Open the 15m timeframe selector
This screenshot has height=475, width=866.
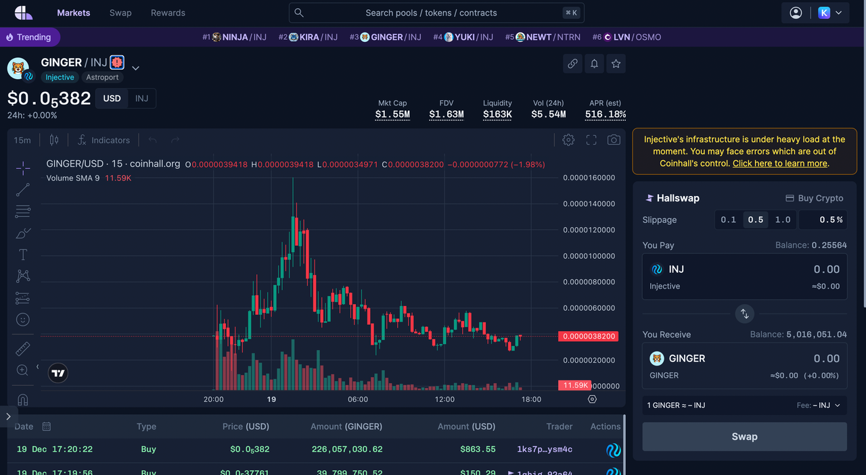22,140
